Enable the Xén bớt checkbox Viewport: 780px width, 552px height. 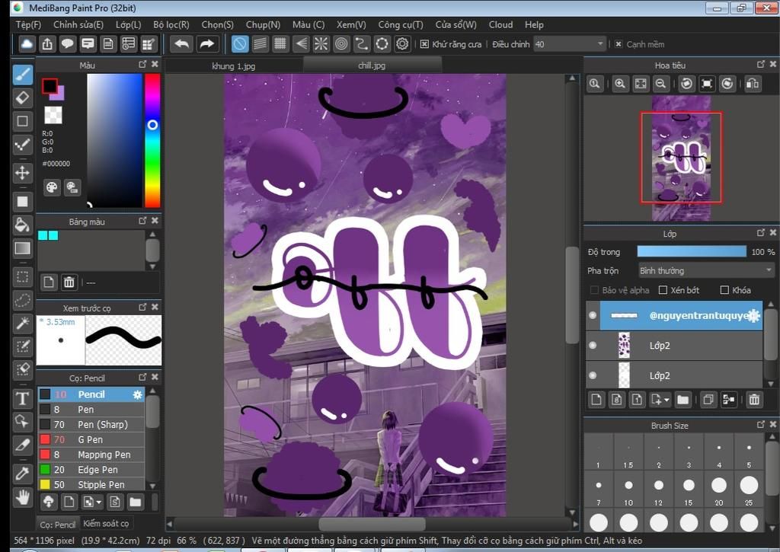(x=663, y=290)
